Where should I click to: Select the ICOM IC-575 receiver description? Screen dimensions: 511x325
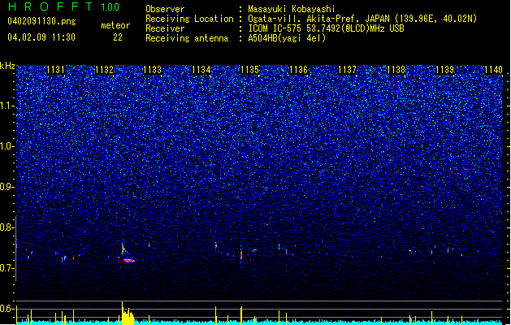click(326, 28)
